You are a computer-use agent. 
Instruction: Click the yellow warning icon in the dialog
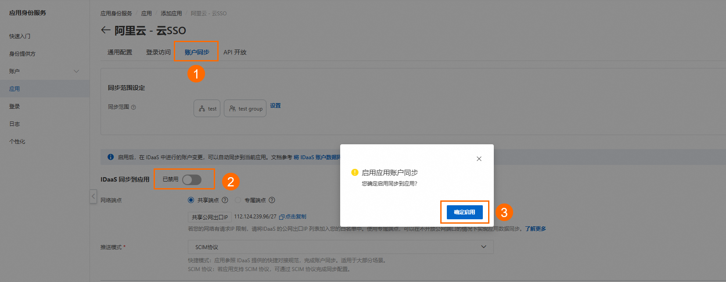(x=355, y=172)
